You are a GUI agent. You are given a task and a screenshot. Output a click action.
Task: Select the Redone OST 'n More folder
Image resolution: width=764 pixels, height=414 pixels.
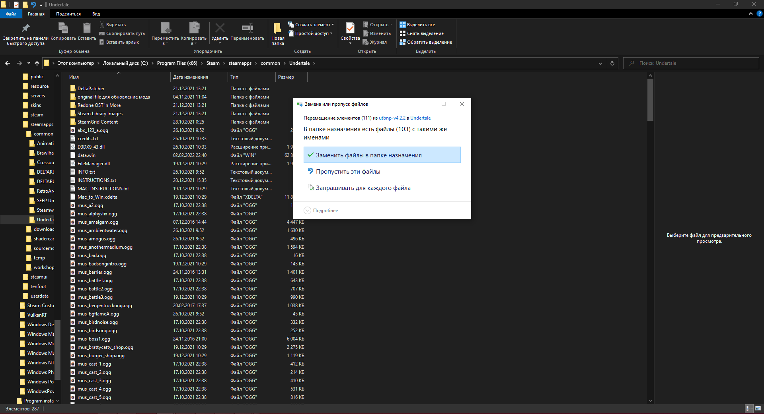pyautogui.click(x=99, y=105)
